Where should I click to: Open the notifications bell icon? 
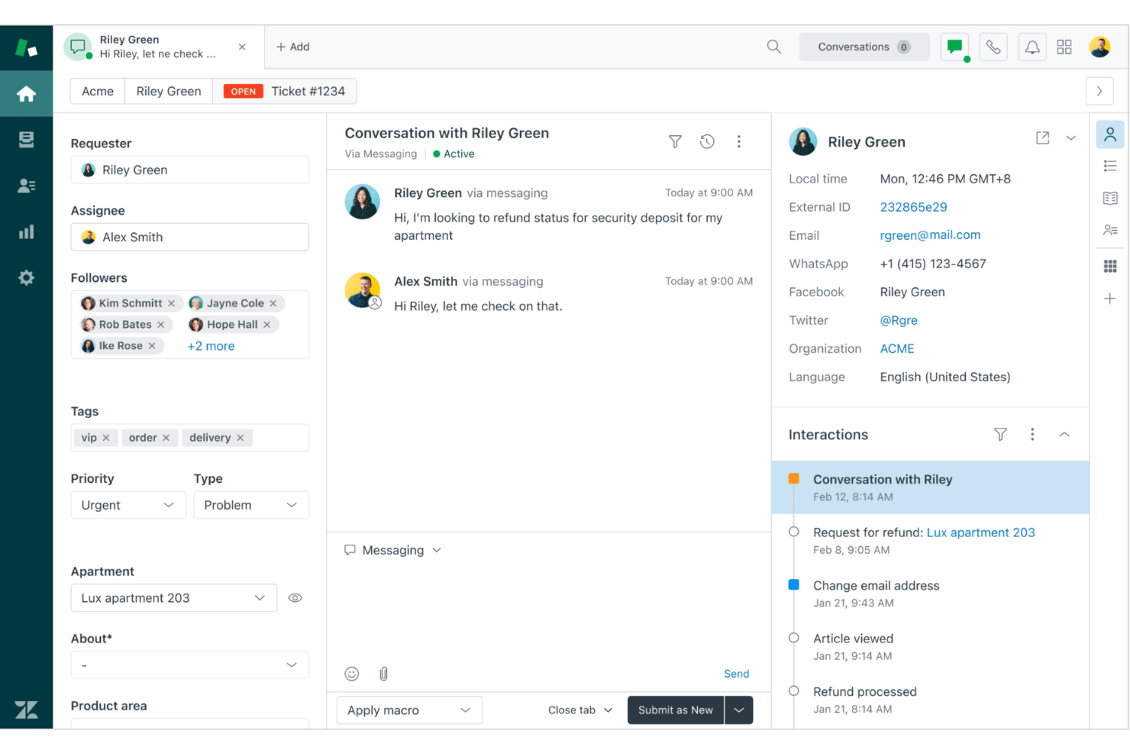point(1032,47)
